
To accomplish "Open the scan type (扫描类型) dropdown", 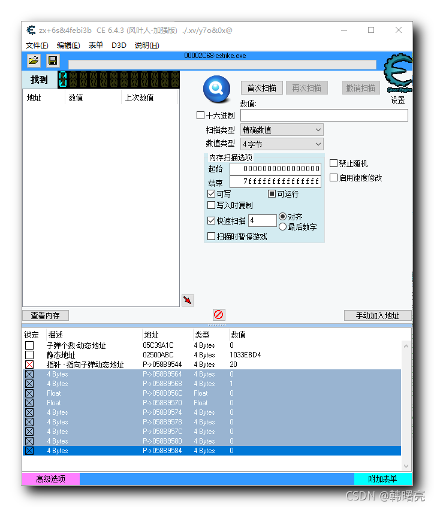I will [x=282, y=130].
